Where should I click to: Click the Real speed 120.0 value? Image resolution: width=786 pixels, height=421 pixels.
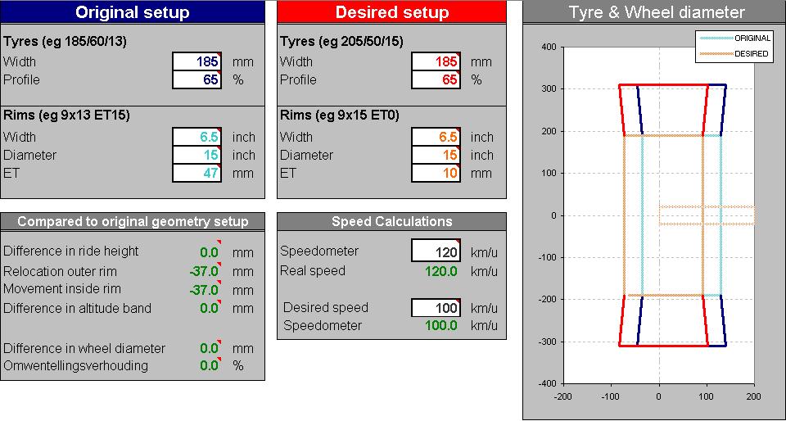(x=441, y=271)
